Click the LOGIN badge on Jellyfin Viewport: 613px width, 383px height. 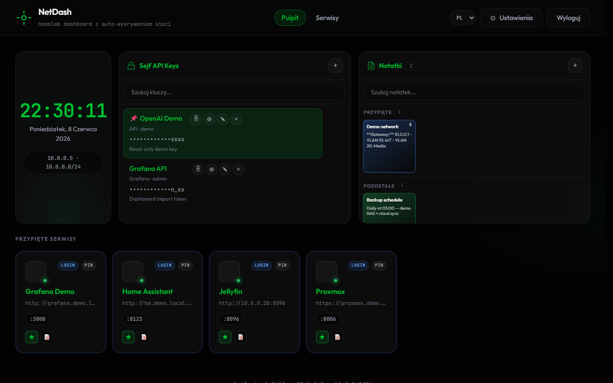tap(261, 265)
